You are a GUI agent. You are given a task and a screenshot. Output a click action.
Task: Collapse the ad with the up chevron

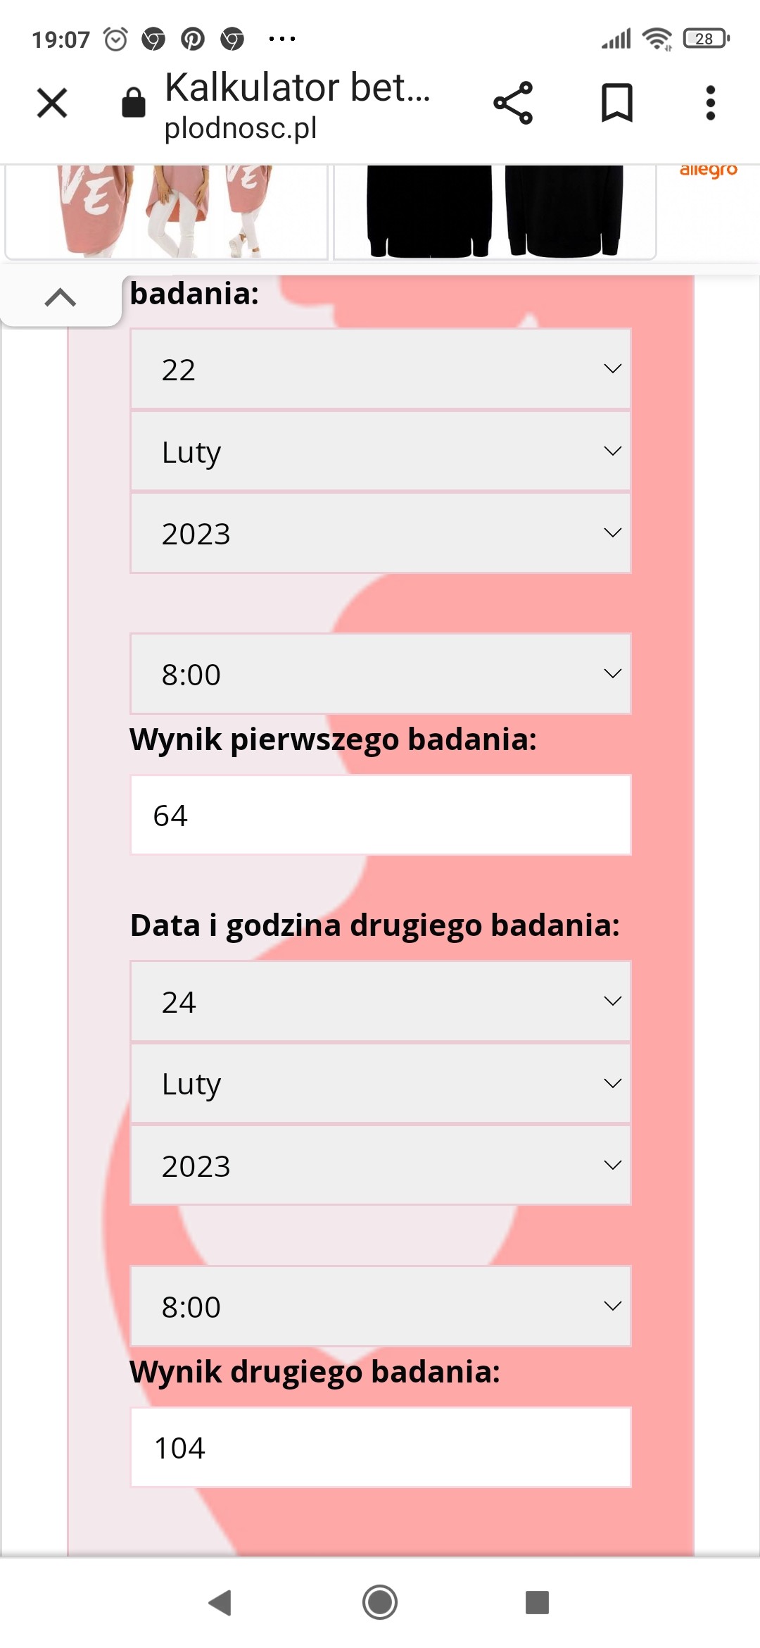61,298
